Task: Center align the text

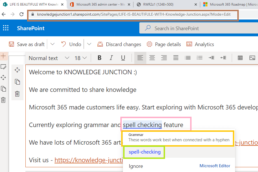Action: tap(152, 58)
